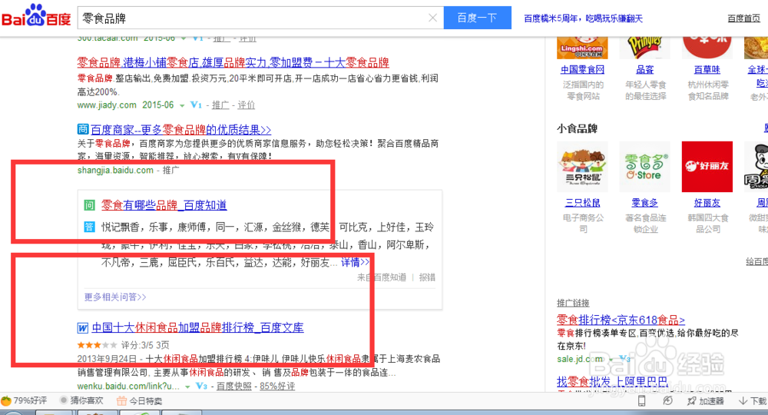This screenshot has height=415, width=768.
Task: Click the V3 icon beside wenku.baidu.com
Action: (201, 386)
